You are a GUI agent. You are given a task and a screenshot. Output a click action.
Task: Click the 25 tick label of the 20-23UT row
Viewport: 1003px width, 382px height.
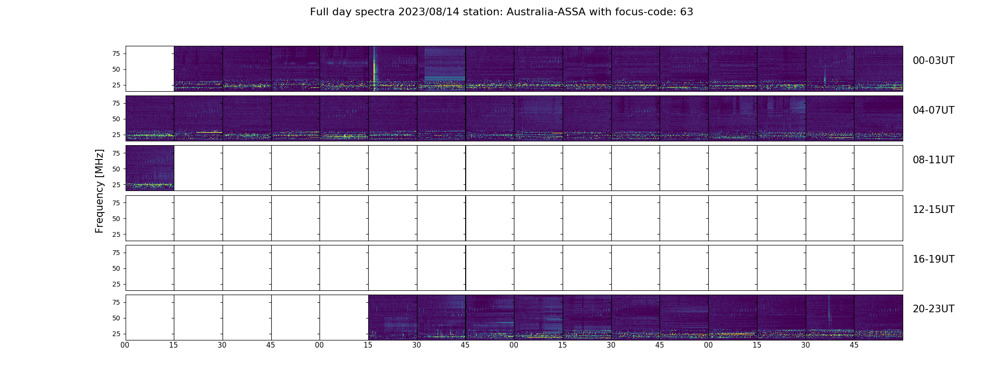pos(116,334)
